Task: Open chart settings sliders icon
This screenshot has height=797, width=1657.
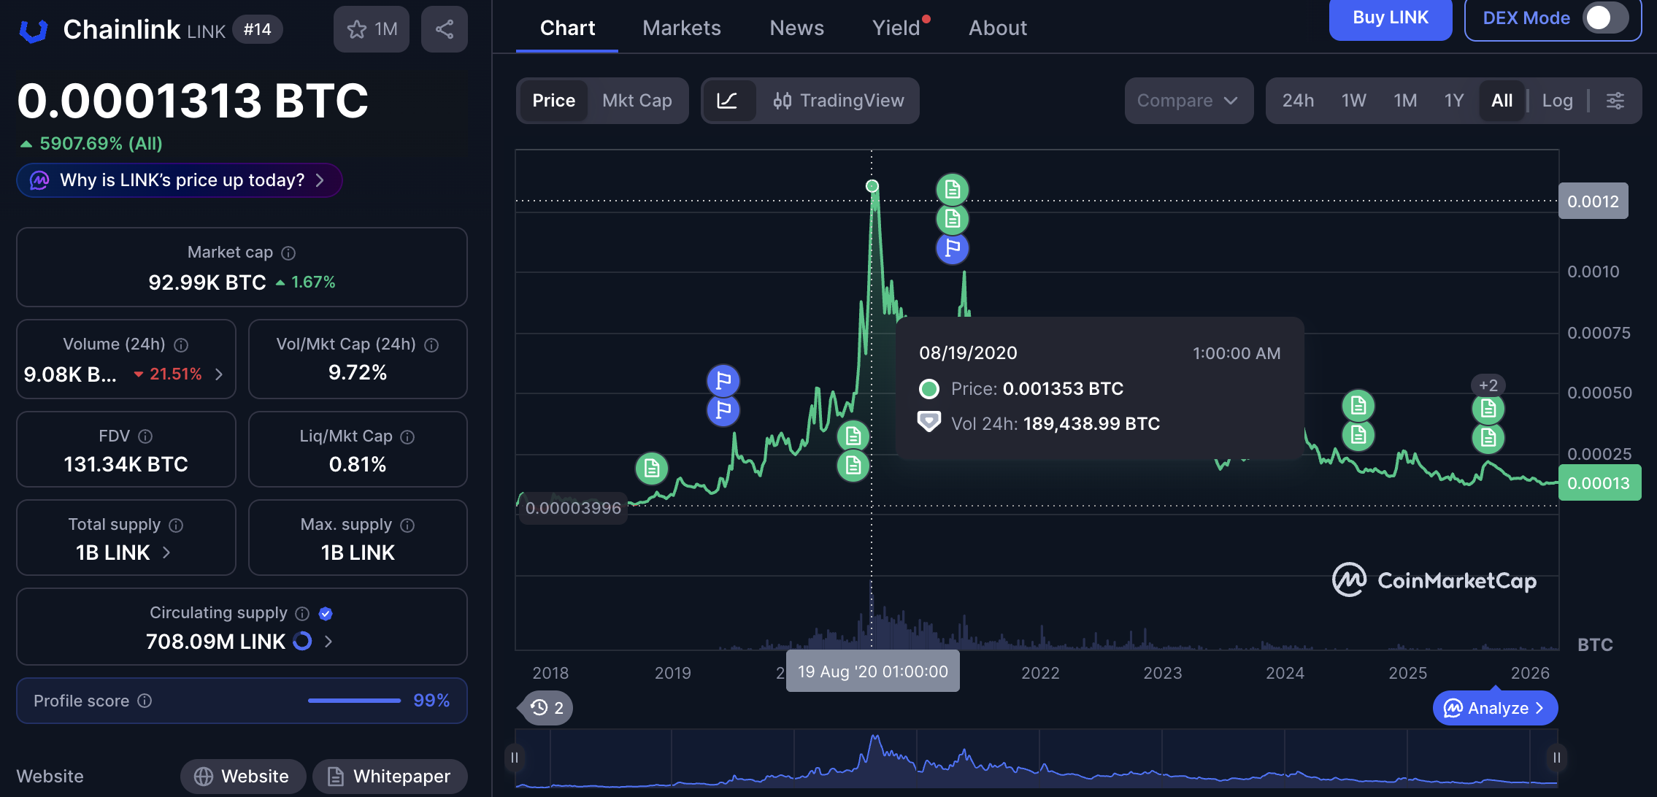Action: pos(1615,101)
